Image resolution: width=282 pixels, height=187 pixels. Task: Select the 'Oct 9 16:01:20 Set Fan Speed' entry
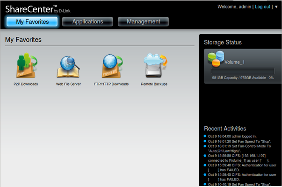click(239, 141)
